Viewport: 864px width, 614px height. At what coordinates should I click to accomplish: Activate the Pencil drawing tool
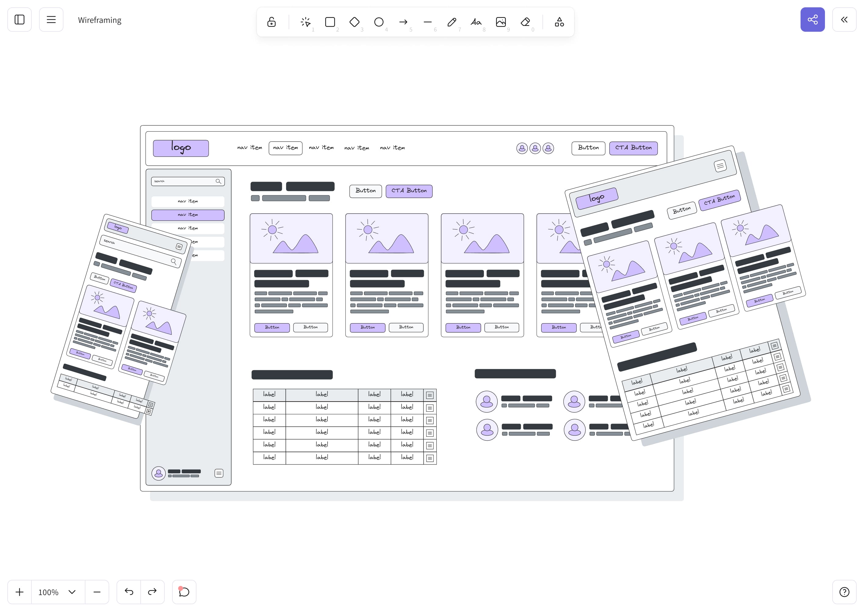pos(452,22)
